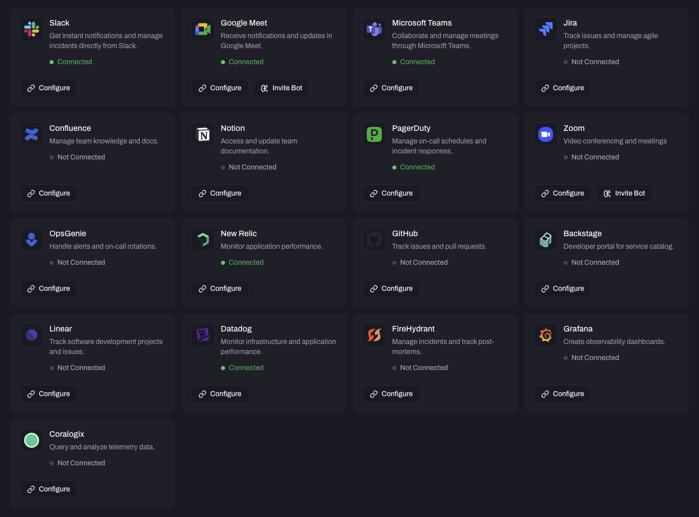Click the Notion logo icon
This screenshot has height=517, width=699.
203,134
